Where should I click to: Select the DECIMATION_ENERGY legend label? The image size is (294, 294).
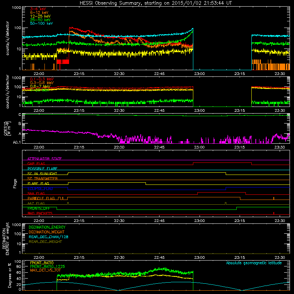47,227
